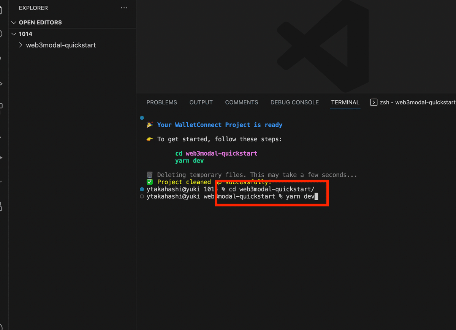
Task: Click the hollow circle beside the yarn dev prompt
Action: (x=142, y=196)
